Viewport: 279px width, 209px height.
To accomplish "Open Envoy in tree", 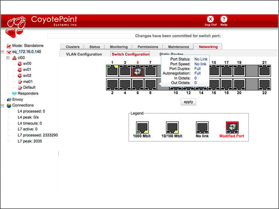I will (17, 100).
